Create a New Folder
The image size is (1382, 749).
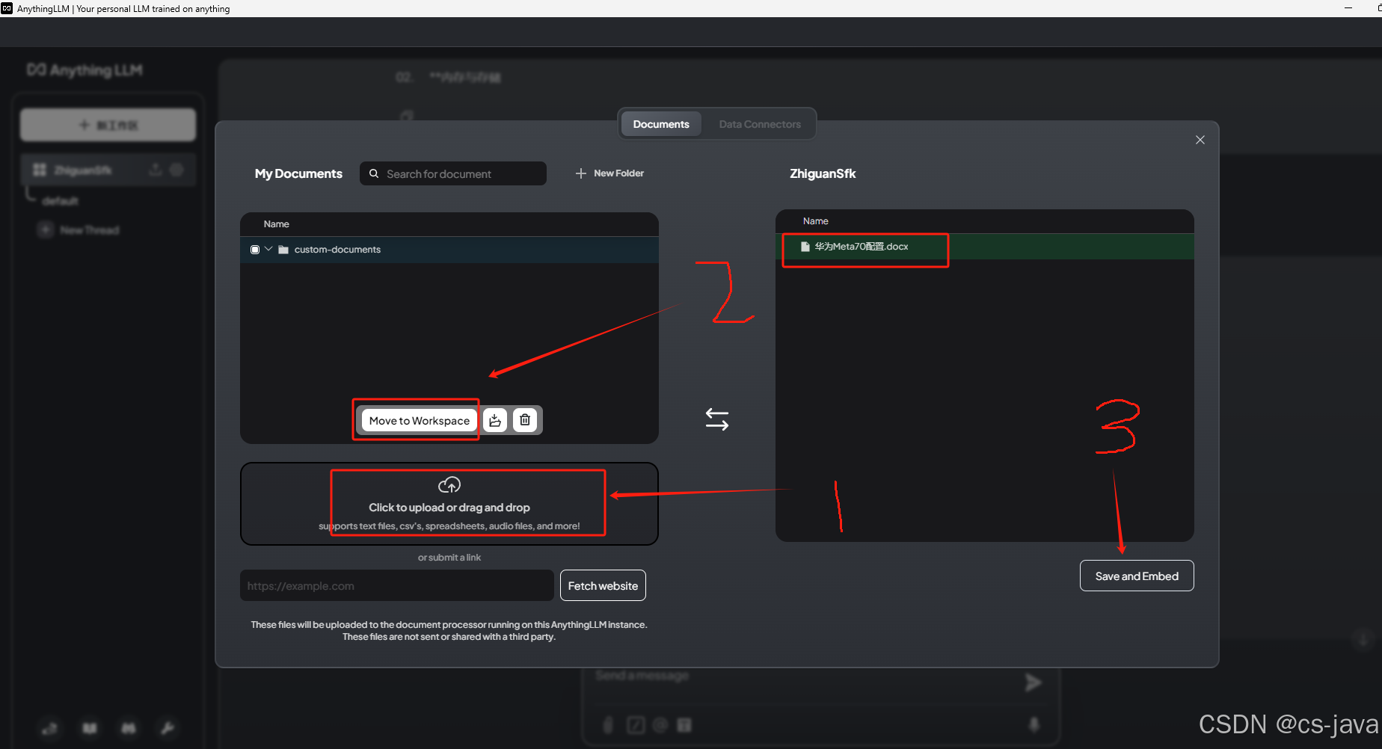609,173
